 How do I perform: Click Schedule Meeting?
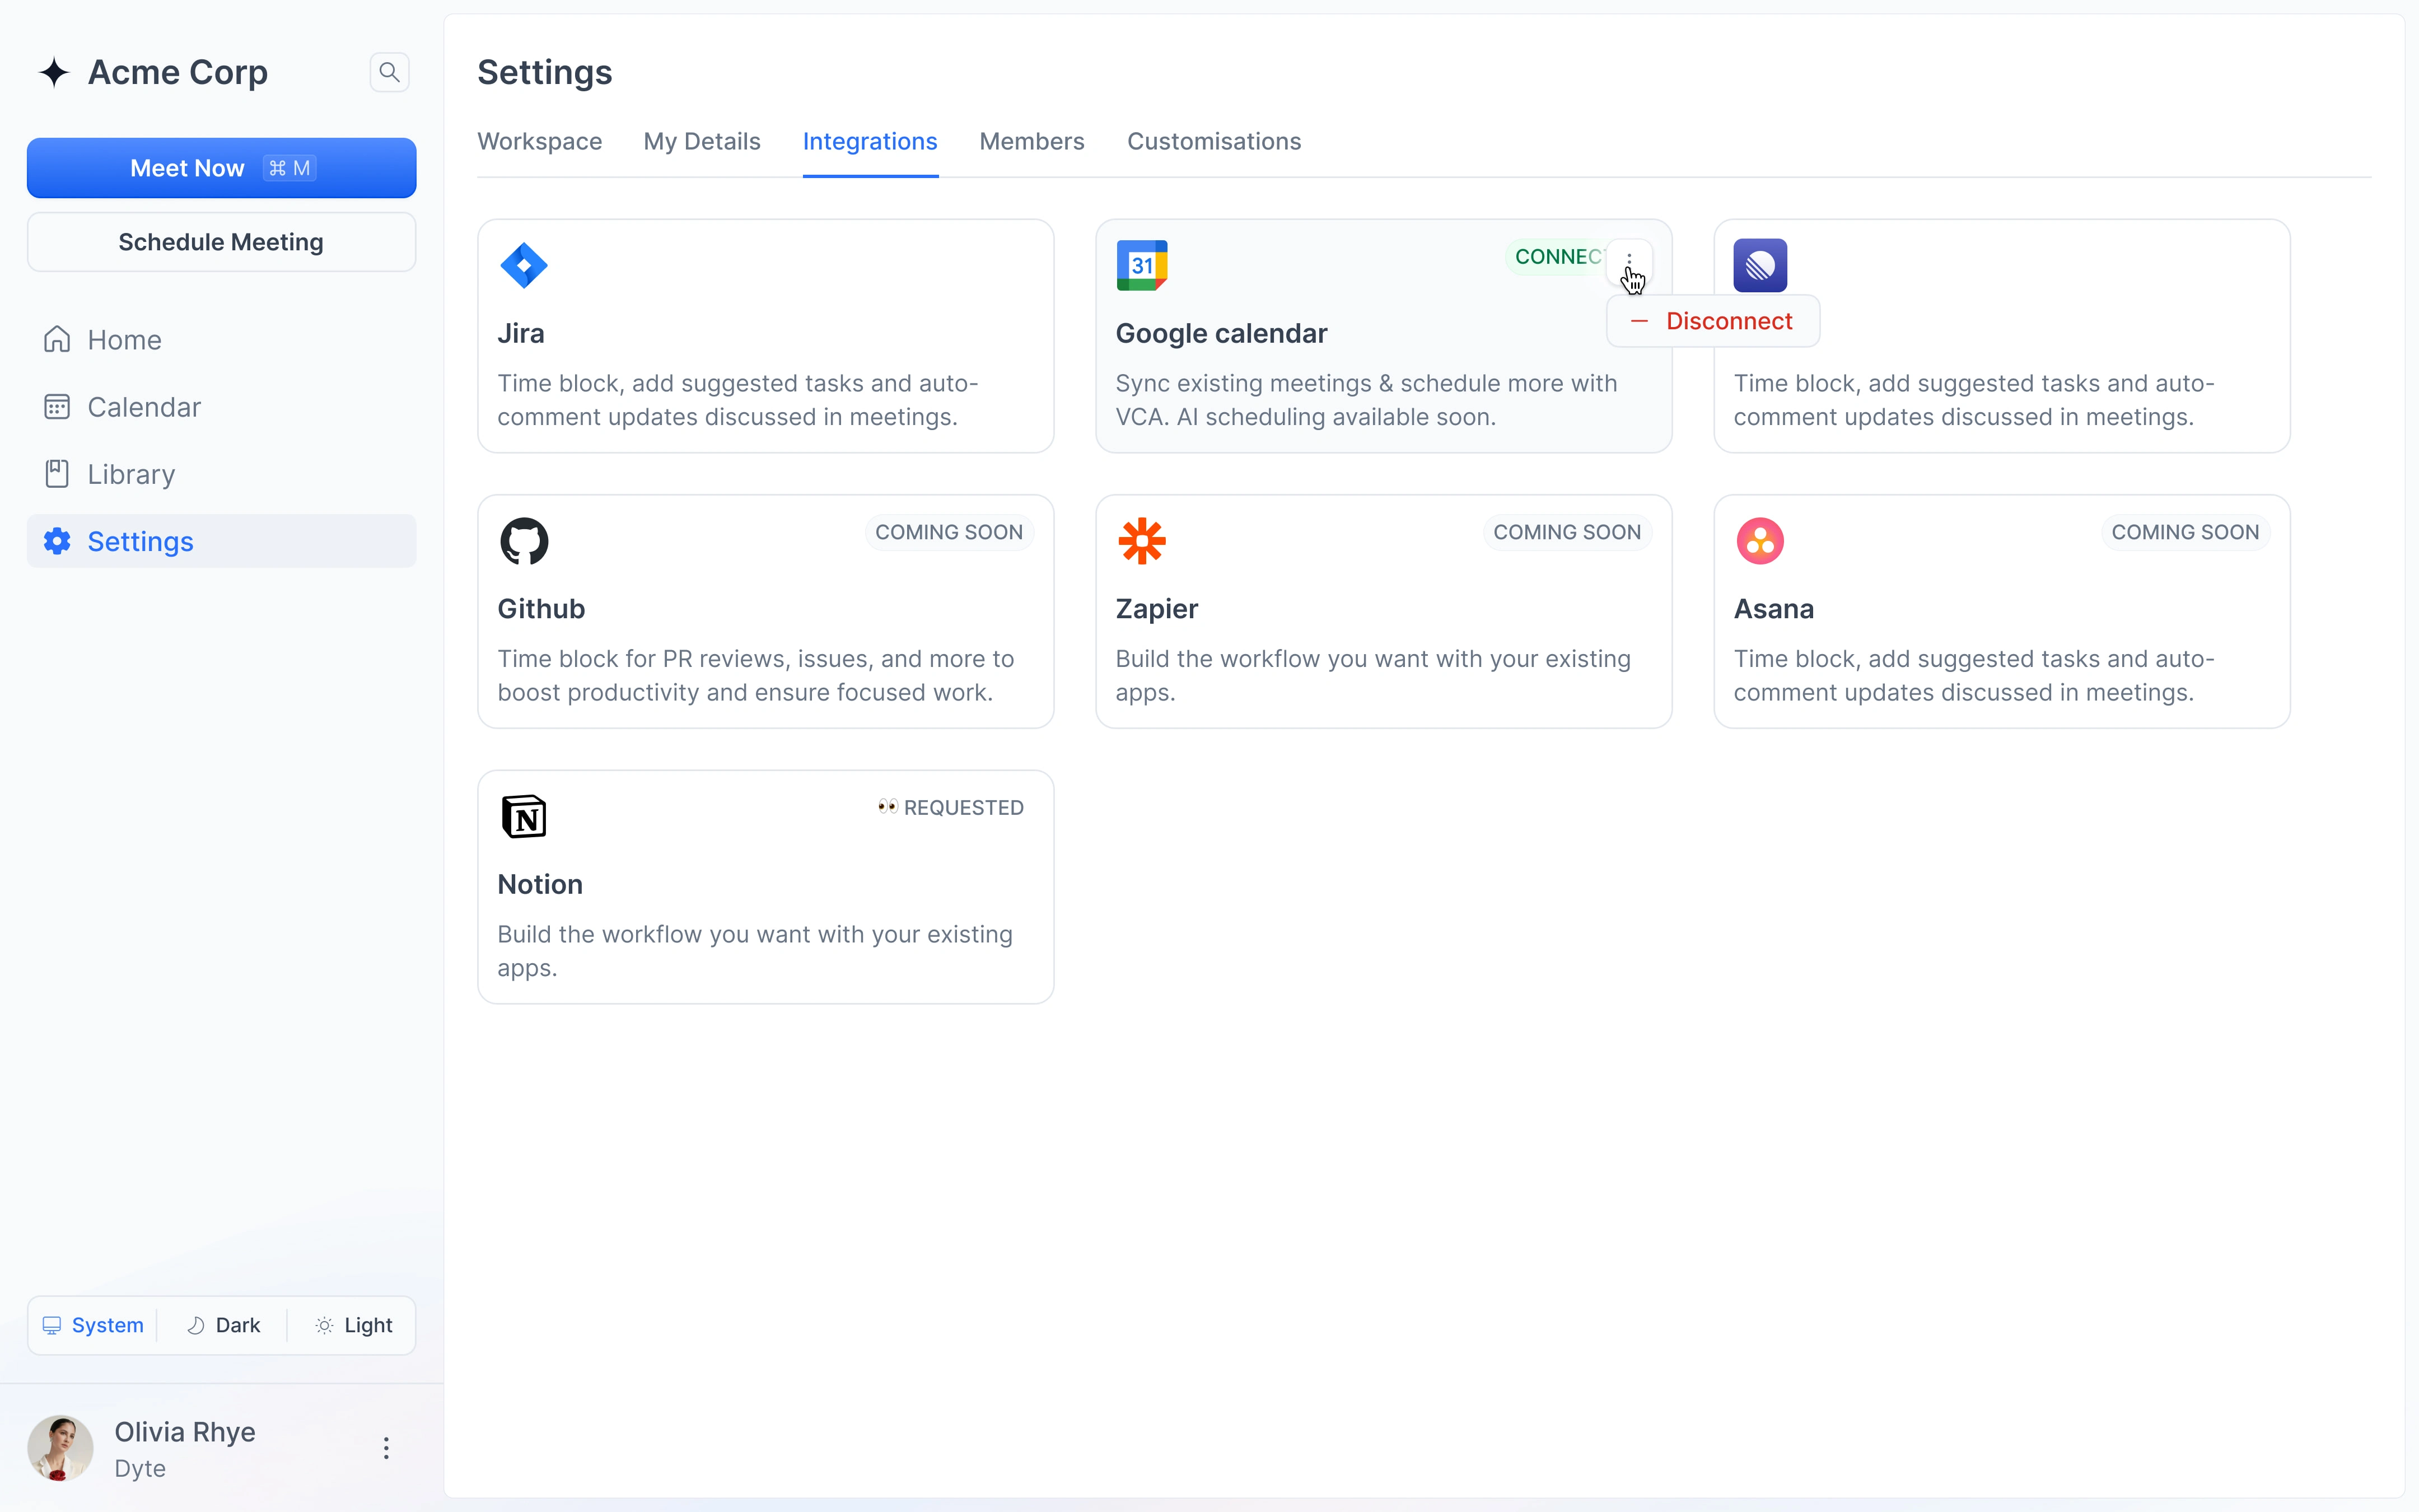221,241
